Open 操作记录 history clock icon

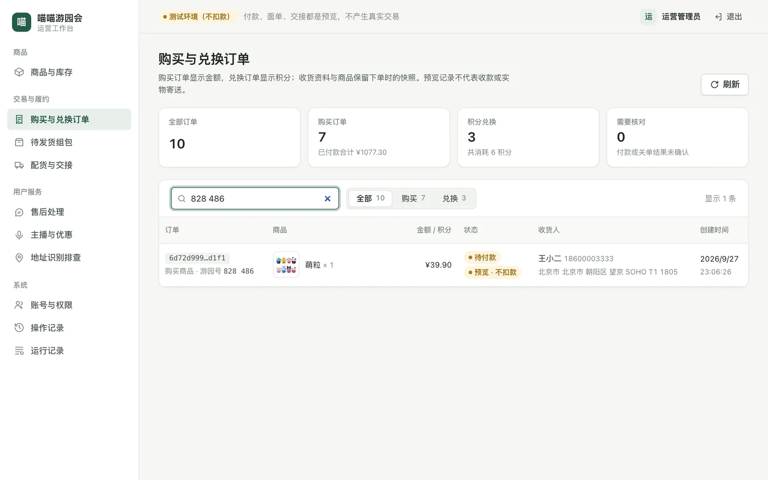pyautogui.click(x=19, y=328)
